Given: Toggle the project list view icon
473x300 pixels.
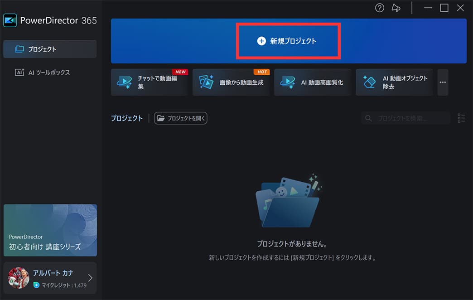Looking at the screenshot, I should coord(461,118).
